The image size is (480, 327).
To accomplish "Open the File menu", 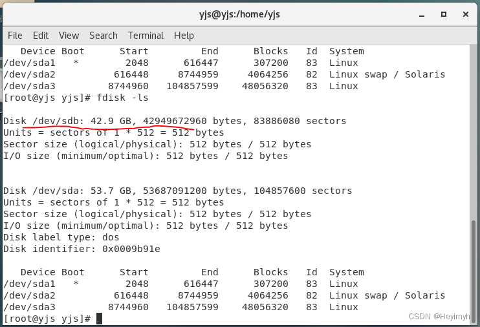I will tap(15, 36).
